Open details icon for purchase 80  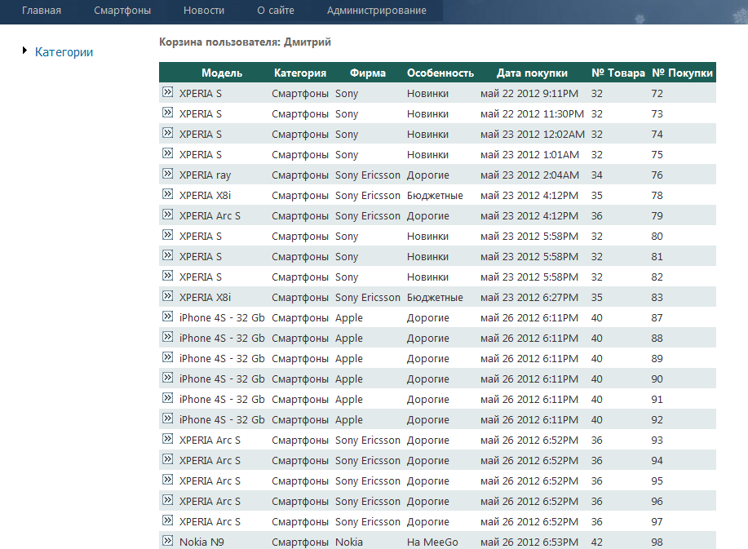coord(167,235)
